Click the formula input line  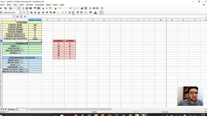117,16
